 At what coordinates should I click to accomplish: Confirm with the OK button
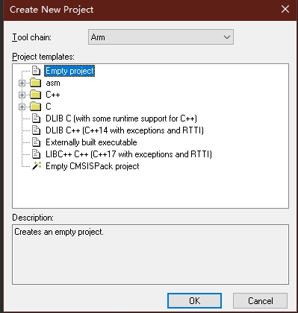(194, 301)
